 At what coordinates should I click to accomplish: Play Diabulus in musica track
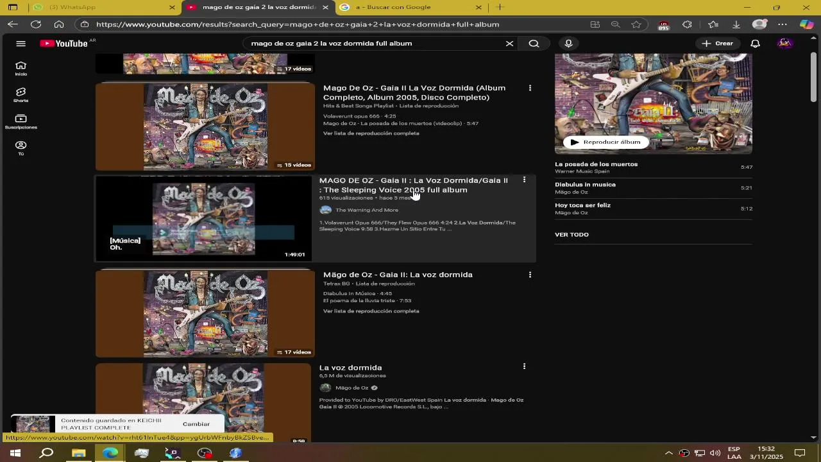click(654, 187)
